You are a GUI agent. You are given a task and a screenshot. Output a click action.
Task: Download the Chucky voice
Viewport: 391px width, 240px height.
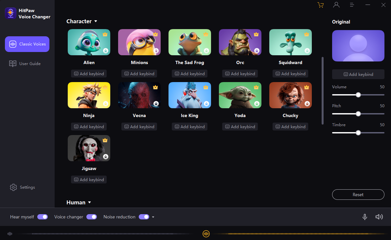pyautogui.click(x=307, y=103)
